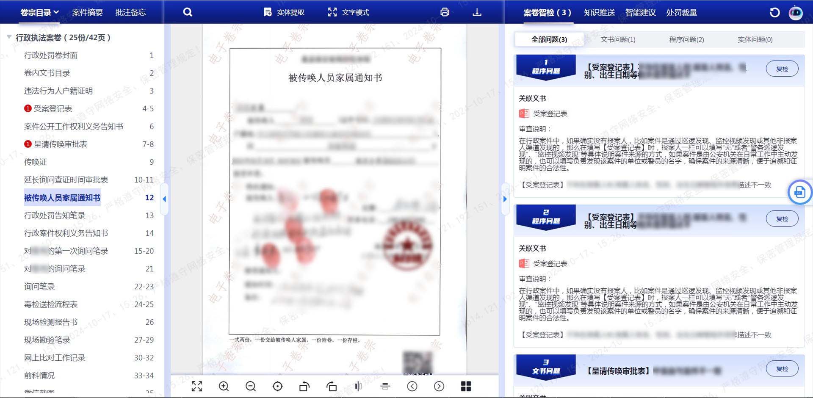The image size is (813, 398).
Task: Collapse the left catalog panel with blue arrow
Action: [x=164, y=199]
